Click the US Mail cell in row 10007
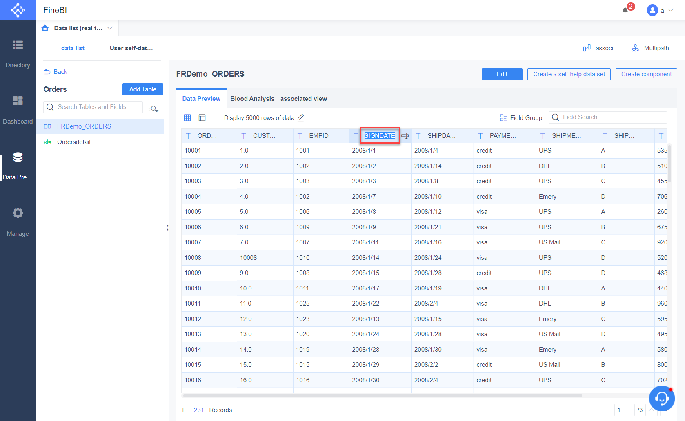 pyautogui.click(x=567, y=242)
